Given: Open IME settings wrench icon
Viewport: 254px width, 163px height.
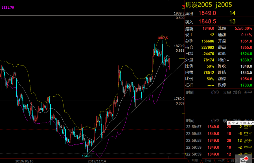Looking at the screenshot, I should [x=252, y=123].
